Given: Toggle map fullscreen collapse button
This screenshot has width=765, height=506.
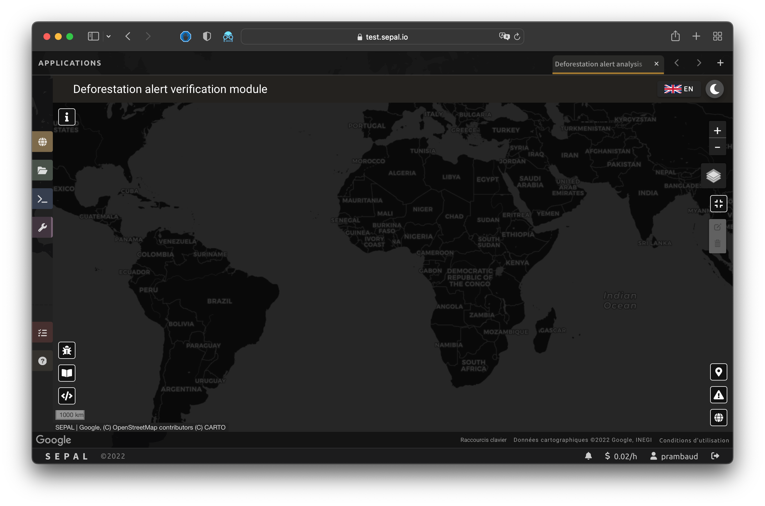Looking at the screenshot, I should click(718, 204).
